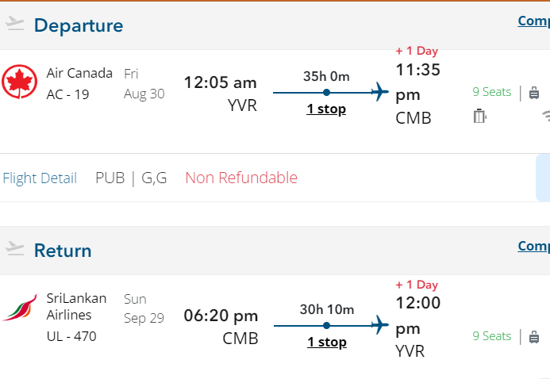Click the light blue button beside Non Refundable
Image resolution: width=550 pixels, height=379 pixels.
coord(543,178)
